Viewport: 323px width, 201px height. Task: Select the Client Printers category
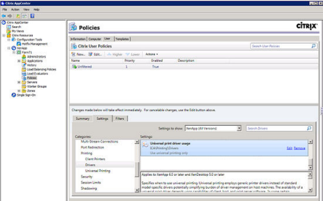(x=95, y=159)
